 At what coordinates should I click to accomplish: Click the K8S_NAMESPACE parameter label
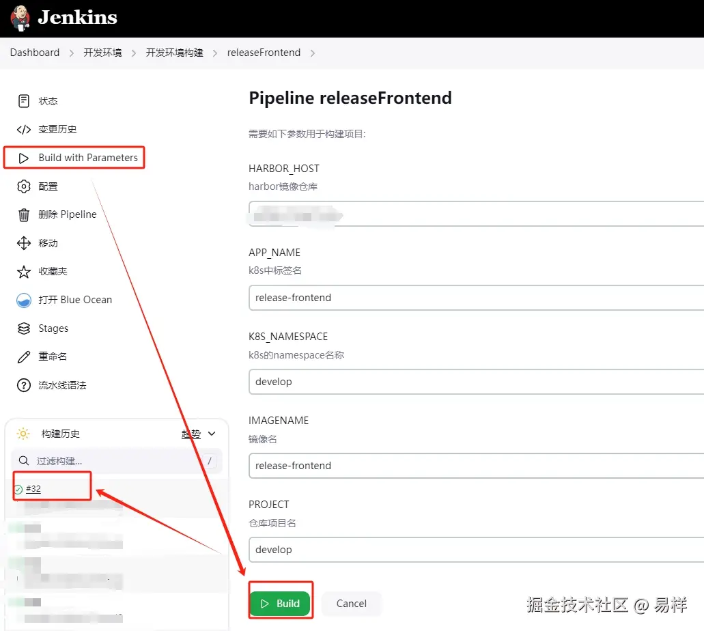288,337
